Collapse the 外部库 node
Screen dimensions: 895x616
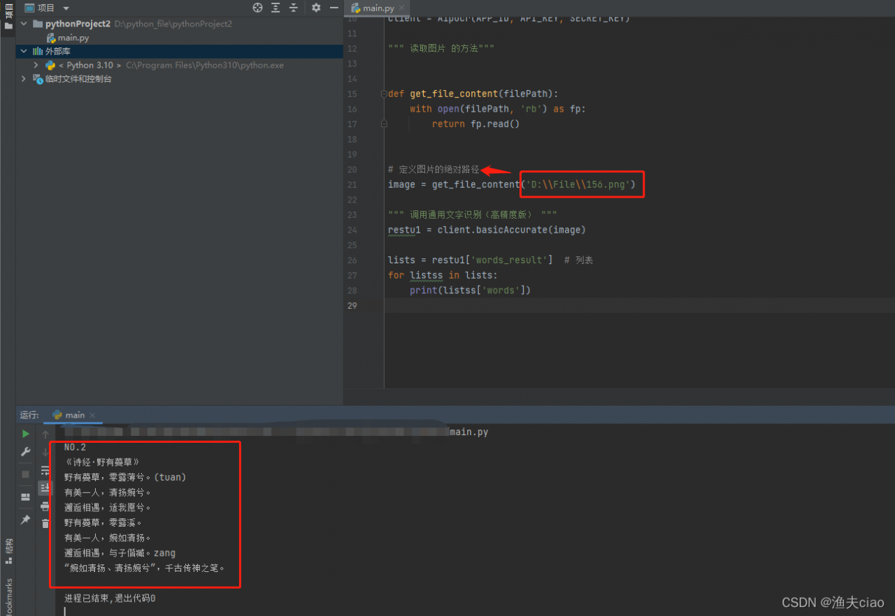click(x=24, y=51)
